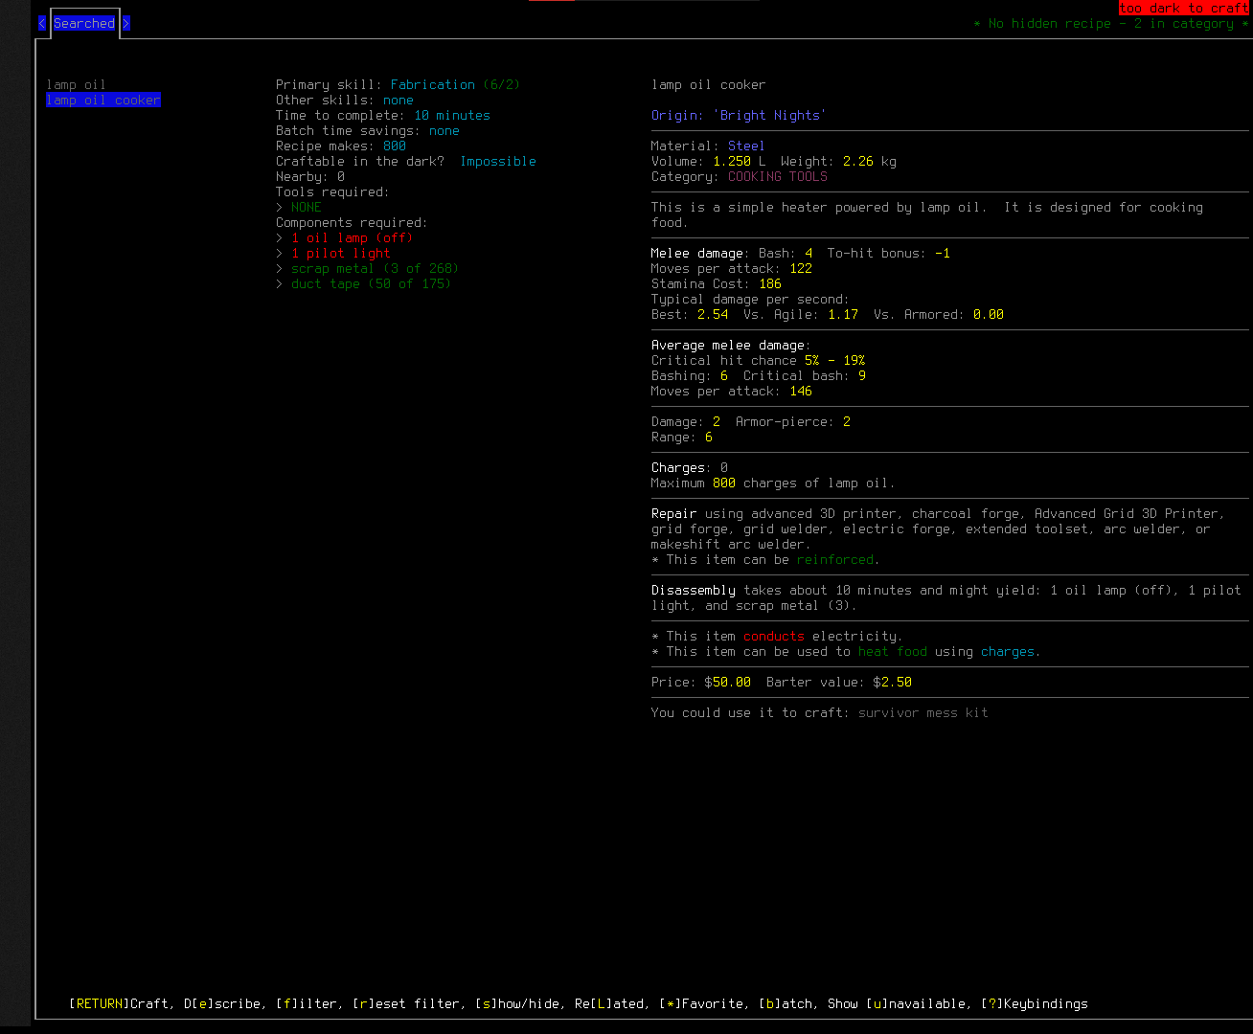Click the 'Repair' info heading
1253x1034 pixels.
pyautogui.click(x=674, y=513)
